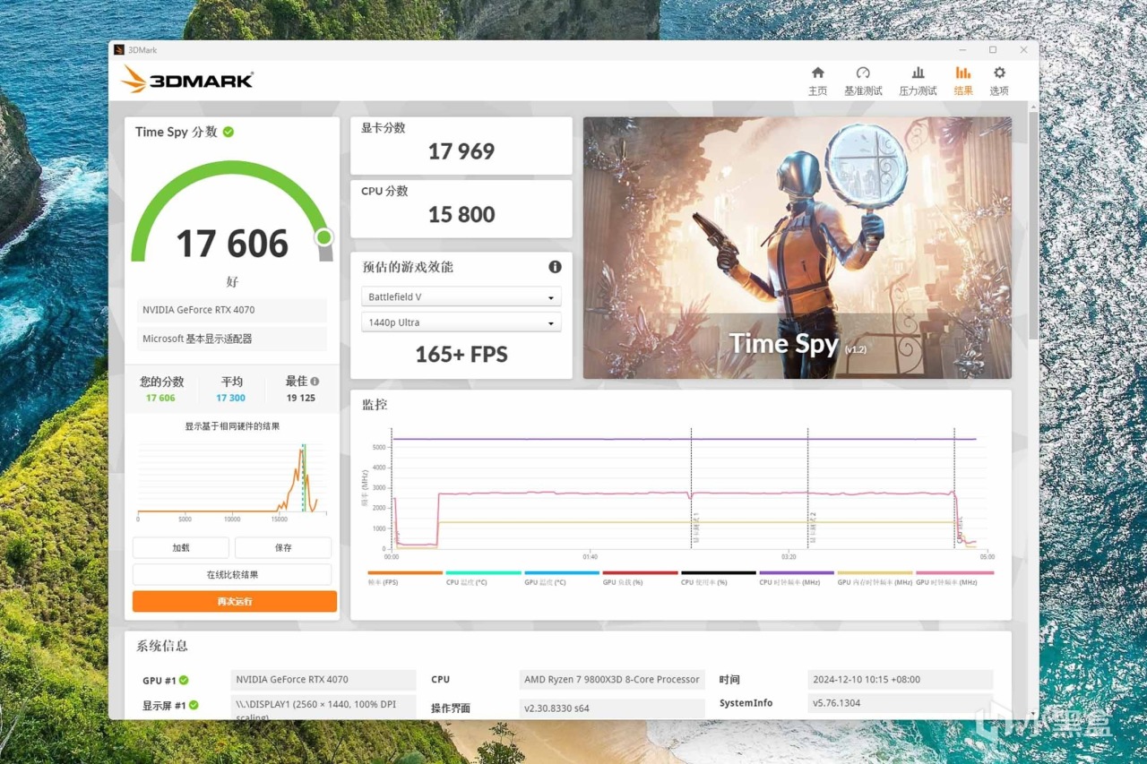Click the 165+ FPS estimate
Screen dimensions: 1147x764
[x=461, y=354]
